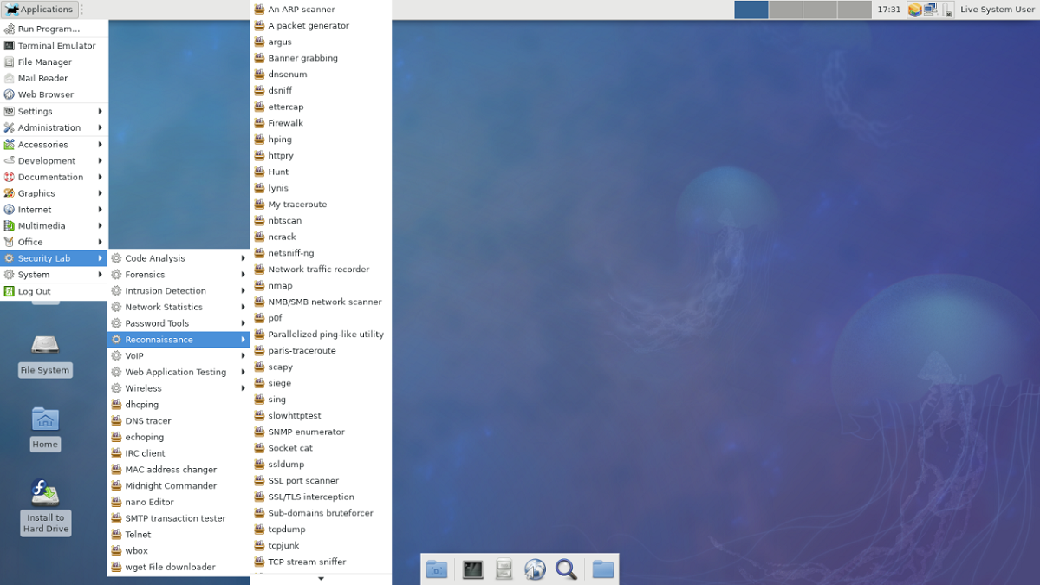The width and height of the screenshot is (1040, 585).
Task: Click the Telnet launcher icon
Action: tap(117, 535)
